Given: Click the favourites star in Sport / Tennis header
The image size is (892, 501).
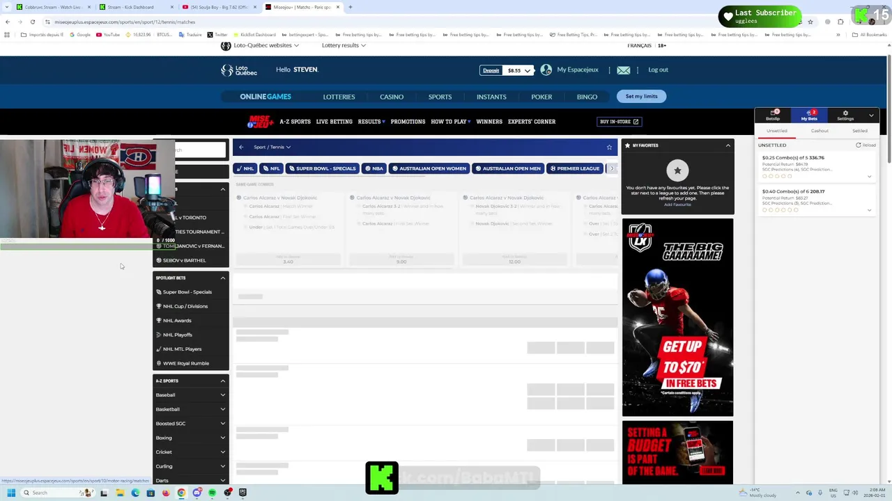Looking at the screenshot, I should click(609, 147).
